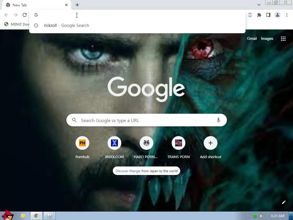Click the striped extension icon in toolbar
Viewport: 293px width, 220px height.
pyautogui.click(x=250, y=15)
